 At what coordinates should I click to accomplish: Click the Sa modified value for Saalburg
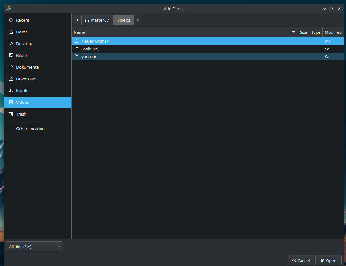click(327, 49)
